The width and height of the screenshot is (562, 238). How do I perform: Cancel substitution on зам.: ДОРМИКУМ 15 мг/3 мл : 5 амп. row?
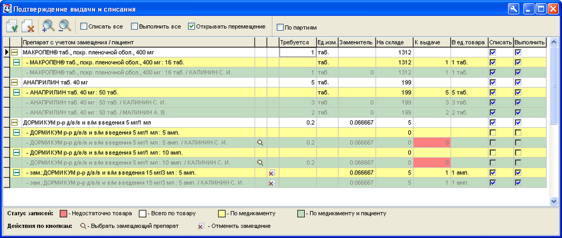pyautogui.click(x=272, y=173)
